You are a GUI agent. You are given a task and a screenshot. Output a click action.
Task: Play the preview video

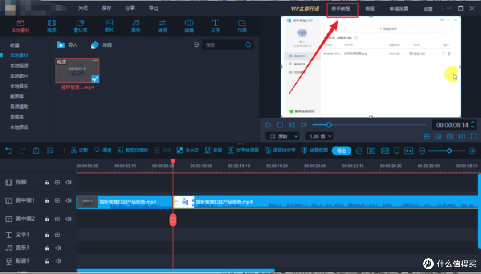pyautogui.click(x=268, y=125)
